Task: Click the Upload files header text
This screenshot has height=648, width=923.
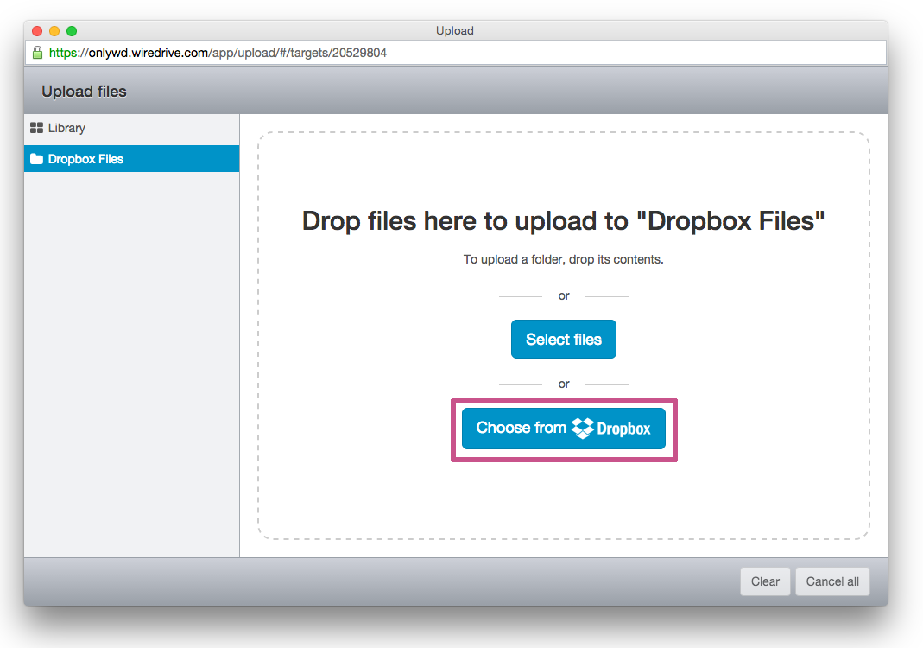Action: pyautogui.click(x=84, y=91)
